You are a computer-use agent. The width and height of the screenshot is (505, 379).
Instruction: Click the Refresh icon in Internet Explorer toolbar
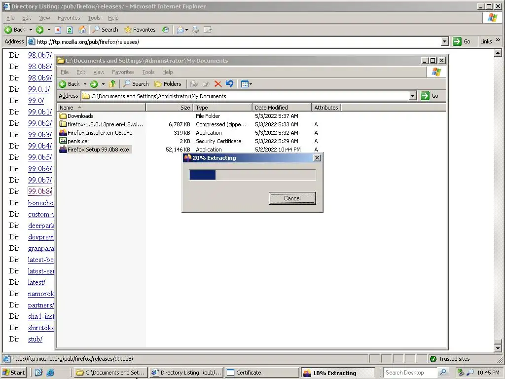pyautogui.click(x=70, y=30)
